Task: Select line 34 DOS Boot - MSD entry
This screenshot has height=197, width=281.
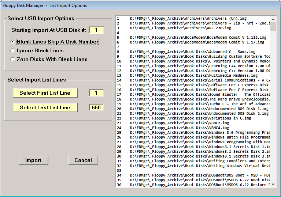Action: (x=193, y=175)
